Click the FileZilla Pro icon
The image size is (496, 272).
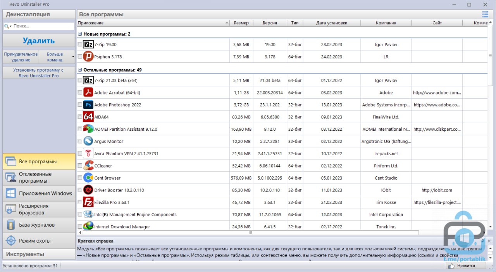(88, 202)
